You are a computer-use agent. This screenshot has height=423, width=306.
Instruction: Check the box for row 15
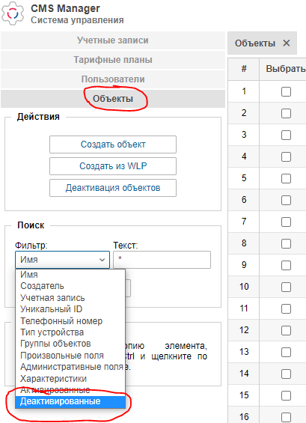286,396
